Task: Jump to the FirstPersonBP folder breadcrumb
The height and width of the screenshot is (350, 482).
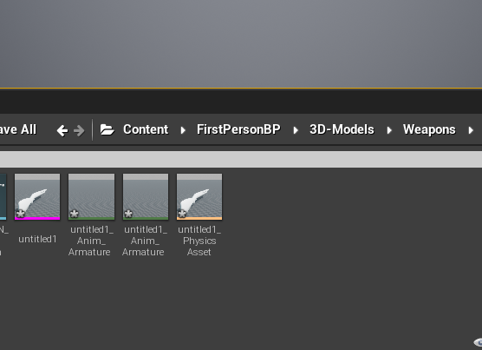Action: [x=238, y=129]
